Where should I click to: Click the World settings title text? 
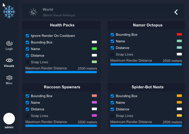coord(48,10)
